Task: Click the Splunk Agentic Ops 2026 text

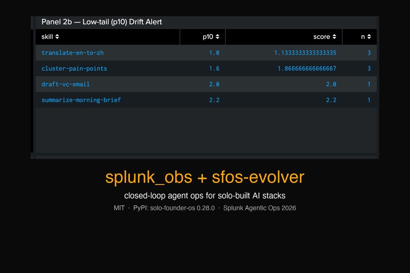Action: coord(259,208)
